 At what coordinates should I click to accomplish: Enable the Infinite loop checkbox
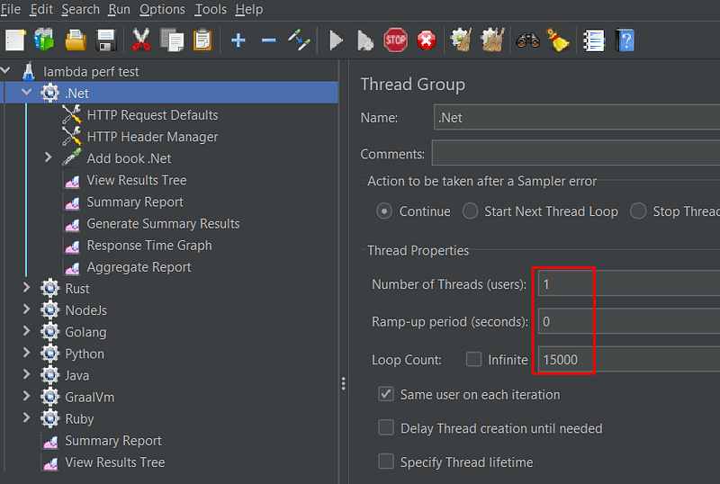473,359
